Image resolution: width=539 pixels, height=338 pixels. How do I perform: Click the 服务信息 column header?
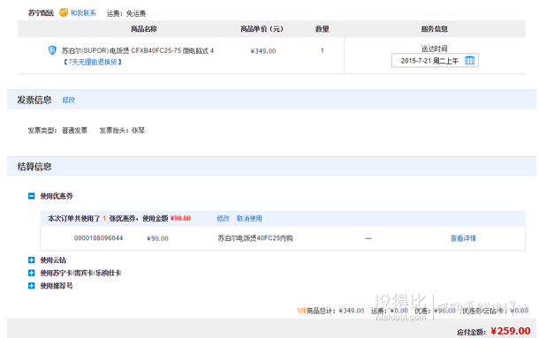(x=435, y=29)
